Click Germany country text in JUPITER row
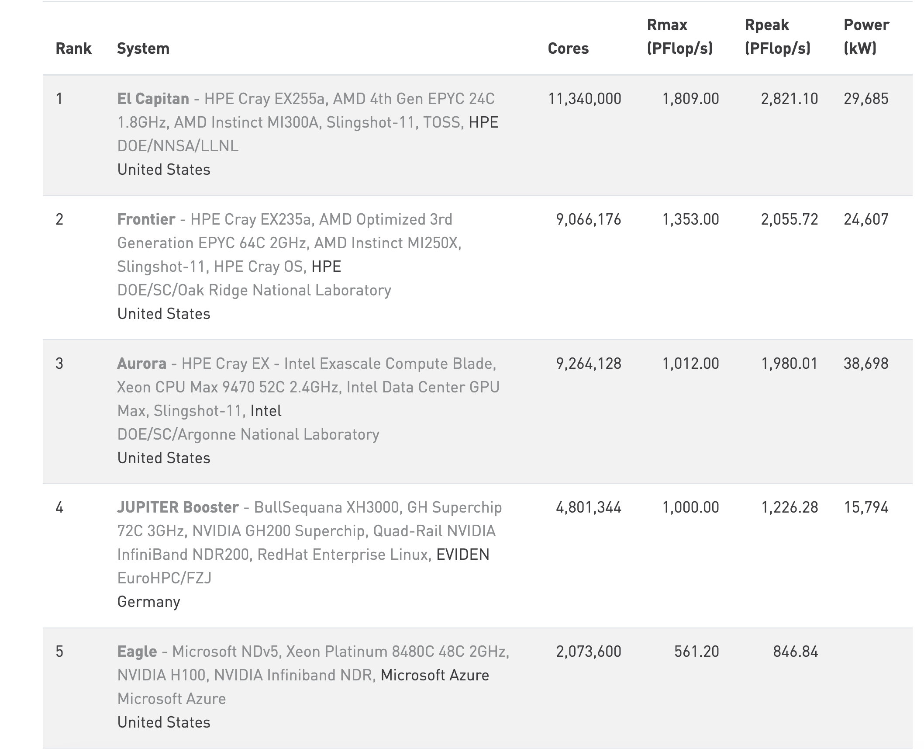924x749 pixels. 148,602
